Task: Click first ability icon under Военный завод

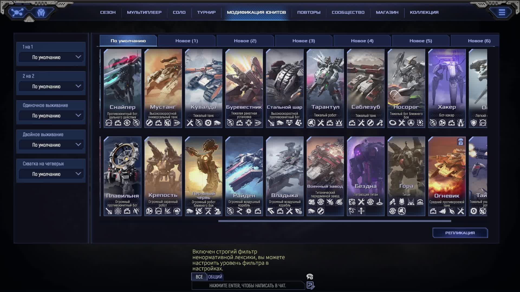Action: pyautogui.click(x=311, y=202)
